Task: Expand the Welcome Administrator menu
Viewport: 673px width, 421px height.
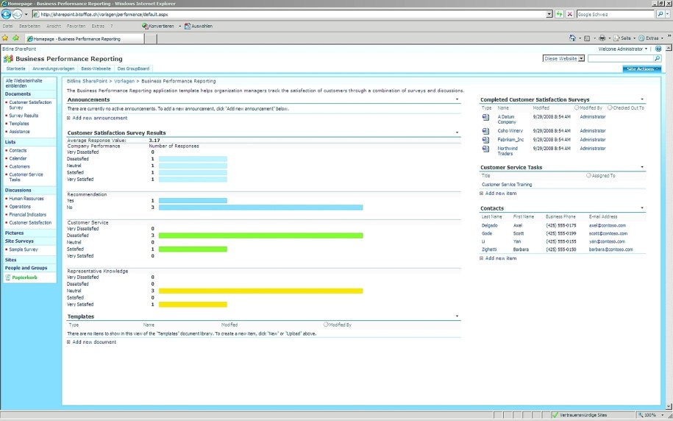Action: coord(624,49)
